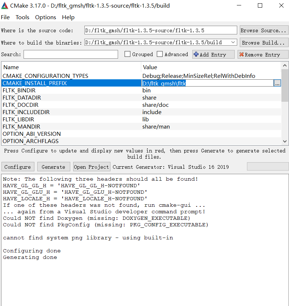289x306 pixels.
Task: Click the red X icon on Remove Entry
Action: [x=242, y=54]
